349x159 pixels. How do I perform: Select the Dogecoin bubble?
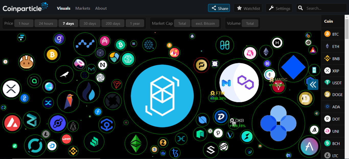(306, 99)
